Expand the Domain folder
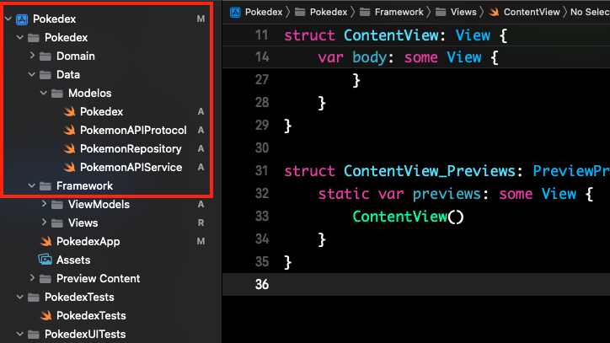This screenshot has height=343, width=610. [x=33, y=56]
